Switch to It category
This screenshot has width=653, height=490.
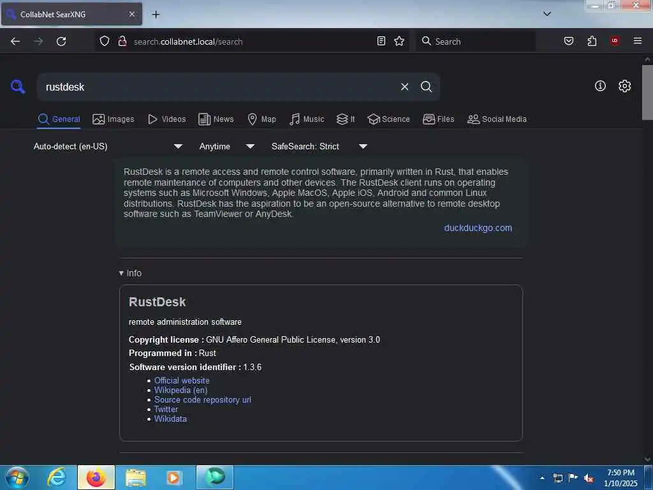pyautogui.click(x=346, y=119)
